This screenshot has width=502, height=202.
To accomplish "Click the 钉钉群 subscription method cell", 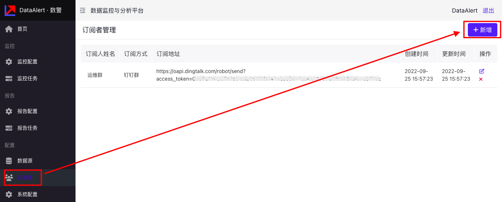I will [x=131, y=75].
